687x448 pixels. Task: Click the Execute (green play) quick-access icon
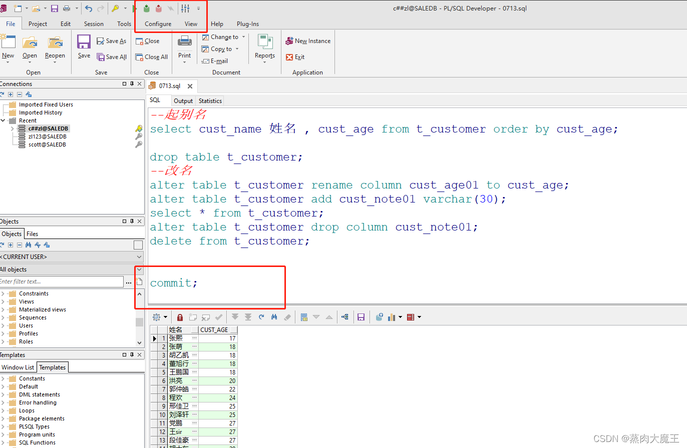(x=135, y=8)
